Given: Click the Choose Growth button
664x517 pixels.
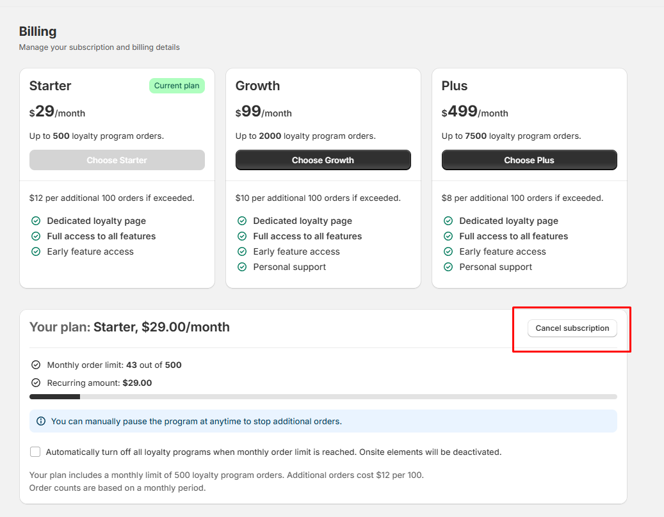Looking at the screenshot, I should tap(323, 160).
